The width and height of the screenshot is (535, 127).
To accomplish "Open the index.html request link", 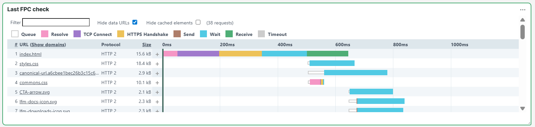I will [30, 54].
